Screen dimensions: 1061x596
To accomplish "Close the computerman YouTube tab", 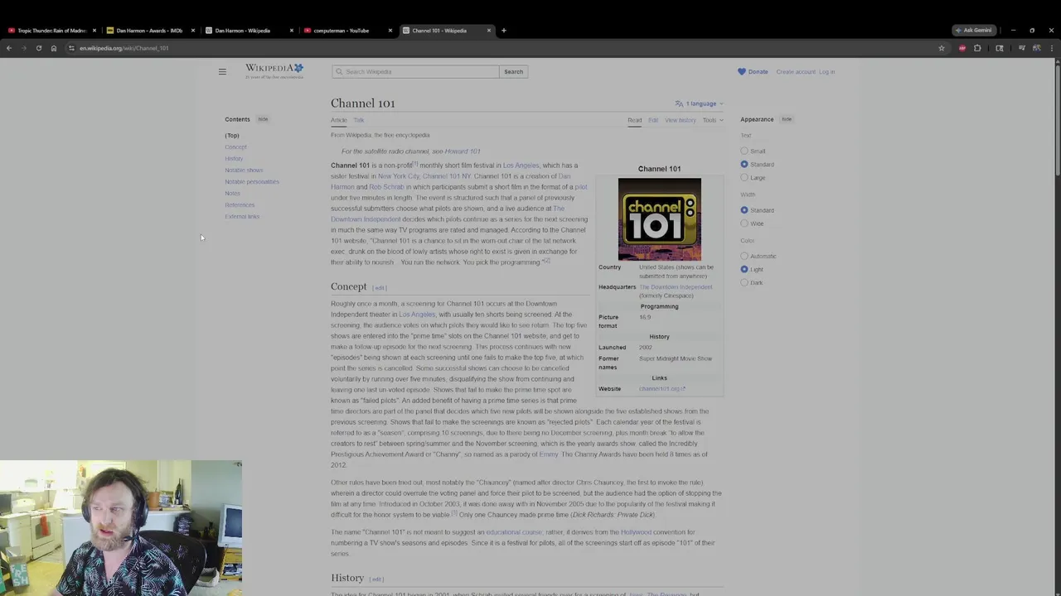I will [x=390, y=31].
